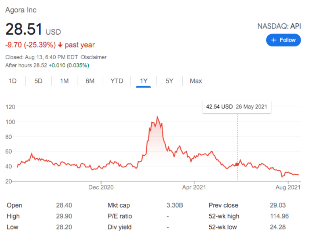
Task: Click the Aug 2021 axis label
Action: (288, 187)
